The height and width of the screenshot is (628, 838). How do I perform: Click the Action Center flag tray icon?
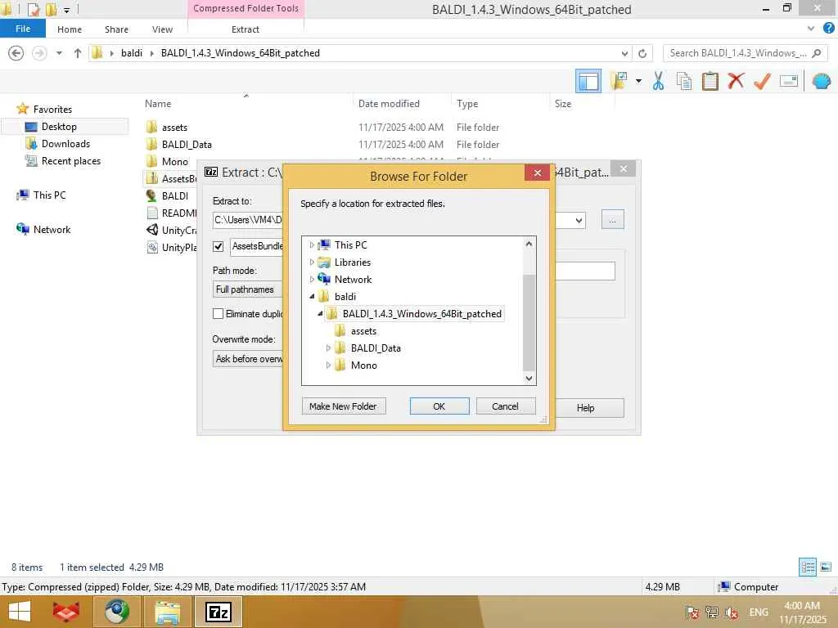click(x=692, y=612)
